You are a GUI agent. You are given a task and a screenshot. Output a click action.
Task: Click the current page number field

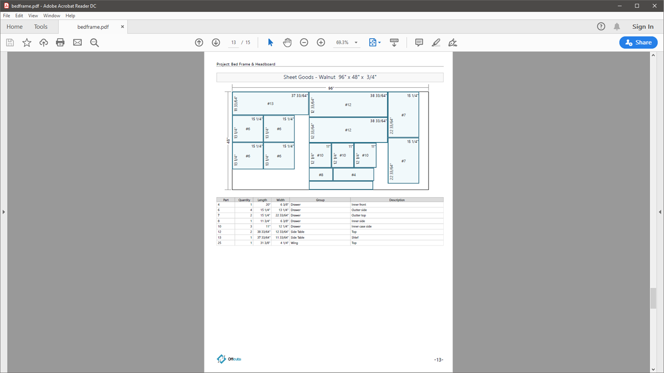(234, 43)
